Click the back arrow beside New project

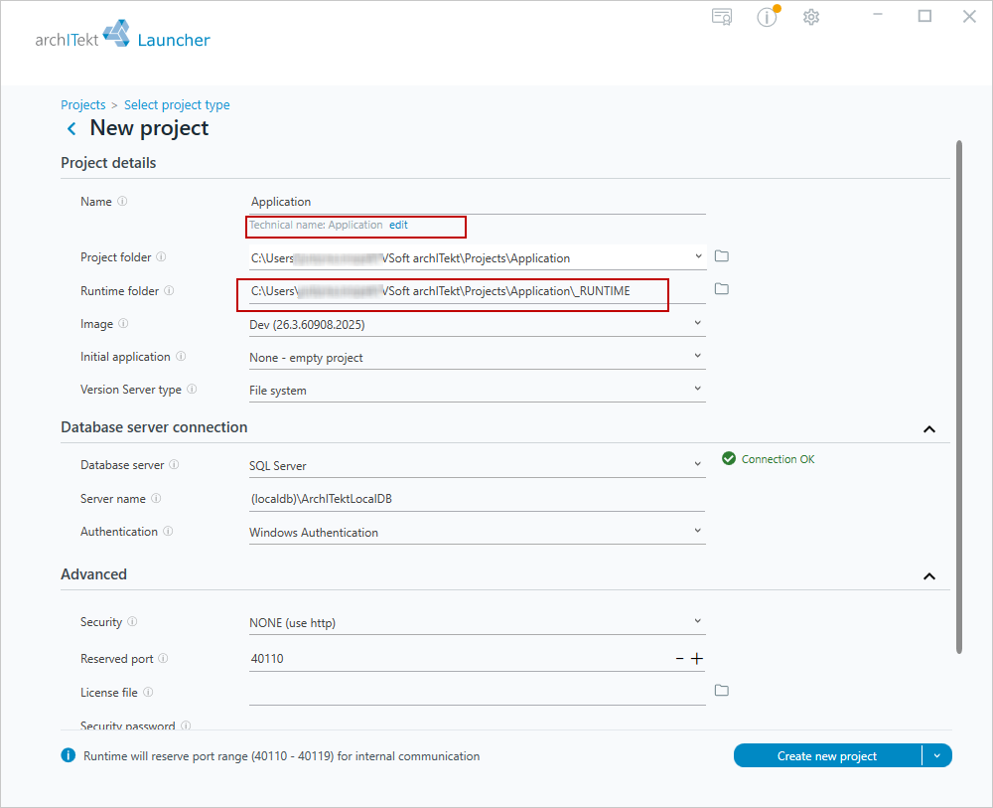(x=71, y=128)
